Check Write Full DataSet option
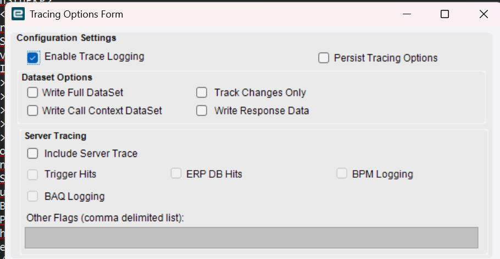Screen dimensions: 500x259 pyautogui.click(x=33, y=93)
